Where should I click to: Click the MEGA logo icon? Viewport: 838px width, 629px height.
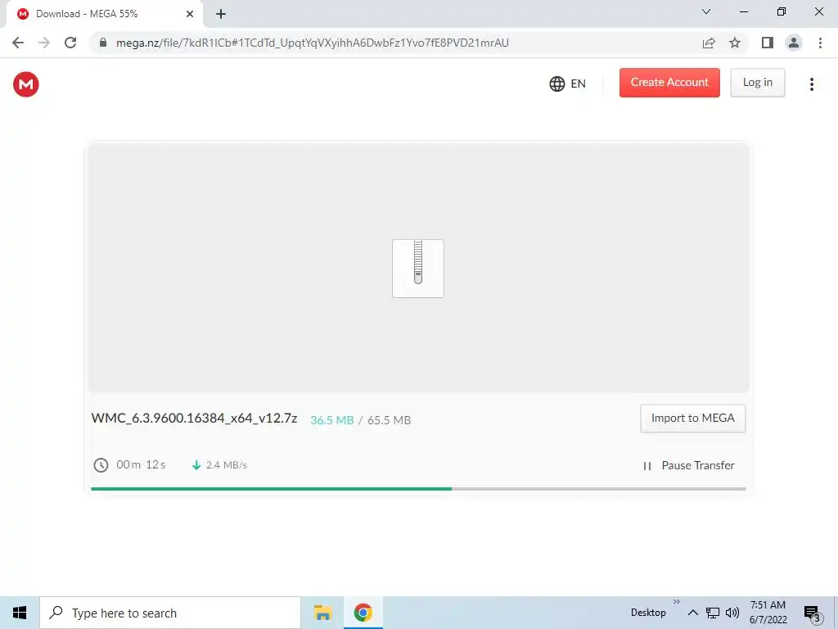[x=25, y=84]
